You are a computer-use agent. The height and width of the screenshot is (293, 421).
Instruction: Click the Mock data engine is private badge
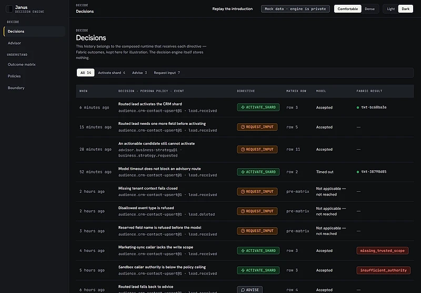(x=295, y=9)
